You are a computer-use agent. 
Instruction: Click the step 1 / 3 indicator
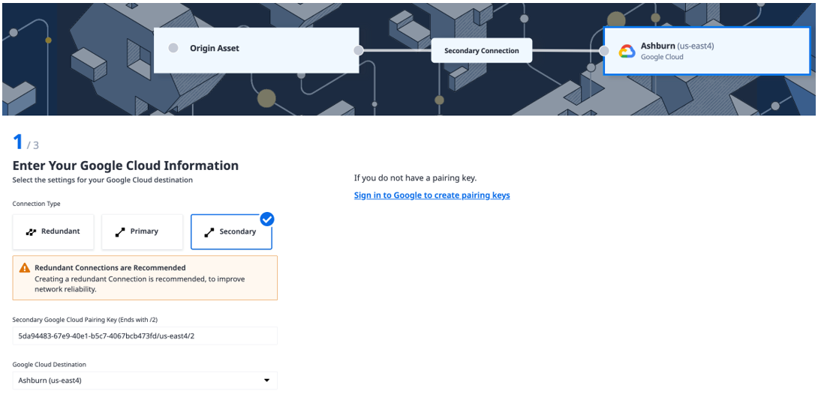pos(26,142)
